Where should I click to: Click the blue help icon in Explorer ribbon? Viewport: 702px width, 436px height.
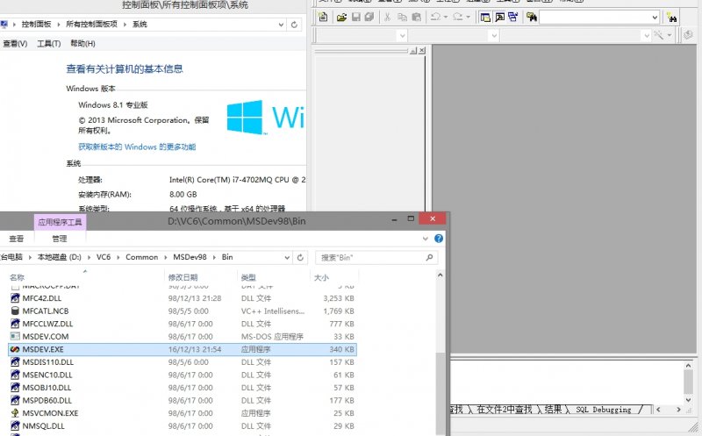pos(439,239)
